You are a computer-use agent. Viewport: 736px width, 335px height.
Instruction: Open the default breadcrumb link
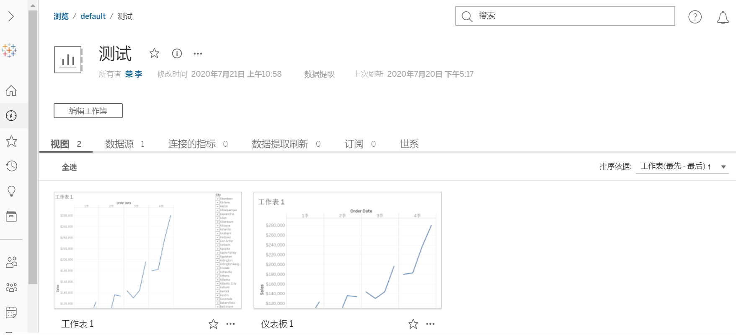(93, 16)
